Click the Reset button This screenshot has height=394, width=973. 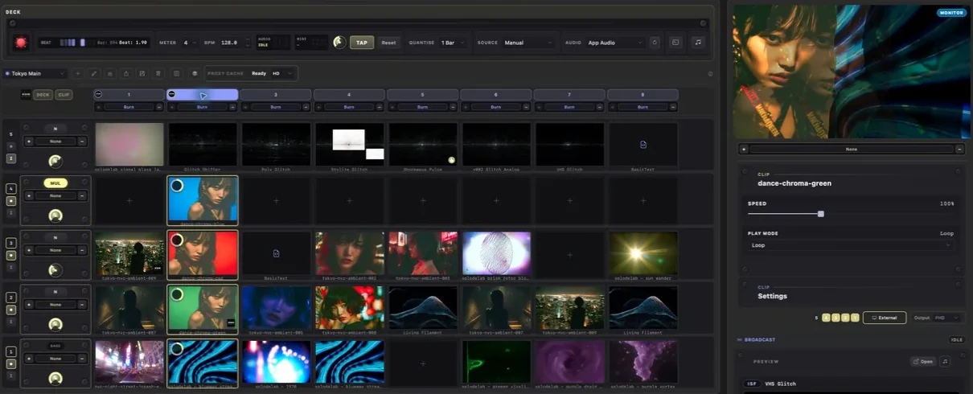388,43
